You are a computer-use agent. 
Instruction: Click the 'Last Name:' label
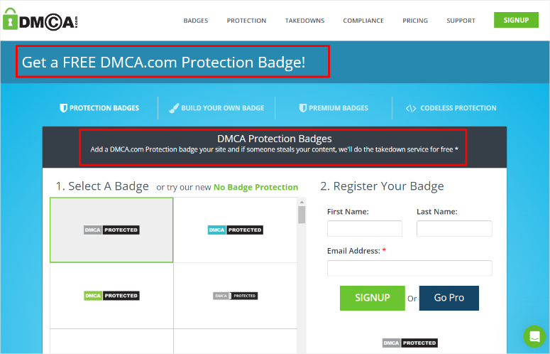click(436, 212)
